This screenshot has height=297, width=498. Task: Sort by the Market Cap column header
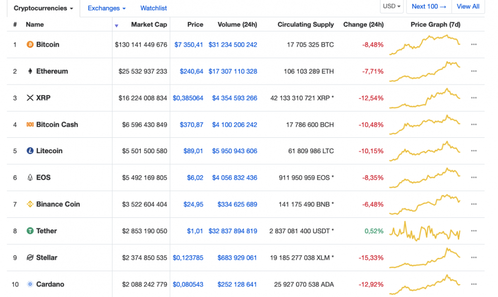click(149, 24)
